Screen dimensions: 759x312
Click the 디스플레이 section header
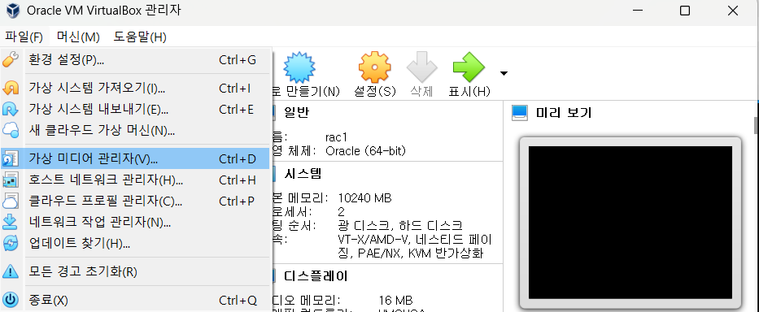[316, 276]
